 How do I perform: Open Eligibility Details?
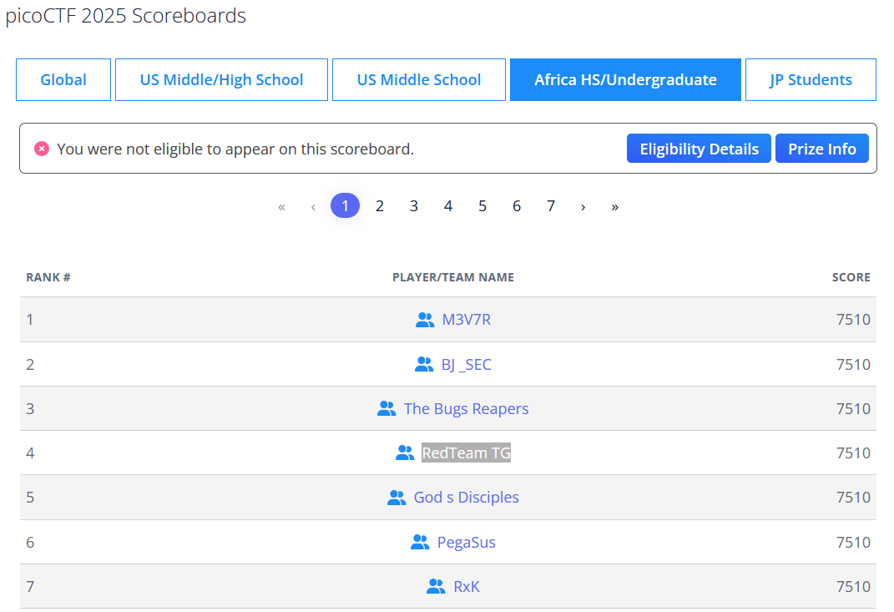pos(699,149)
